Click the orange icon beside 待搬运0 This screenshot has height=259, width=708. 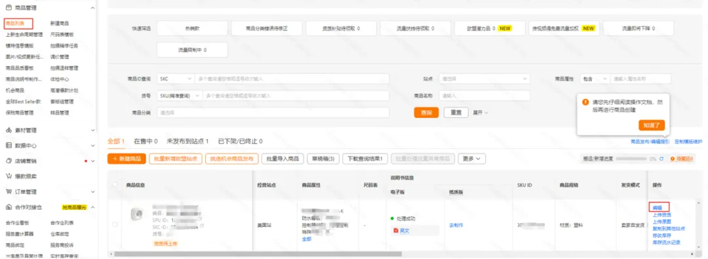(x=673, y=159)
